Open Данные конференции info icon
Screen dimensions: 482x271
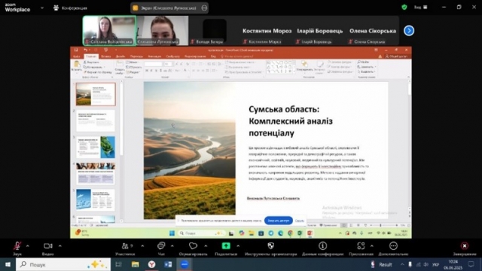point(322,246)
